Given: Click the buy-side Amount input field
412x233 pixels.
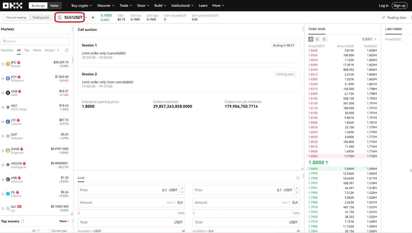Looking at the screenshot, I should [x=131, y=203].
